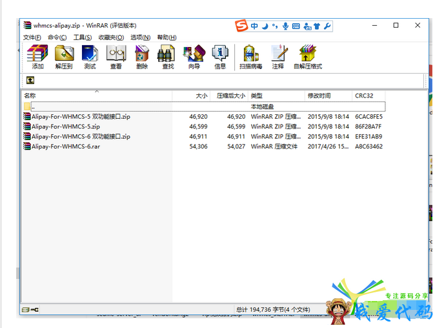Viewport: 444px width, 328px height.
Task: Click the date 2017/4/26 cell
Action: pos(328,147)
